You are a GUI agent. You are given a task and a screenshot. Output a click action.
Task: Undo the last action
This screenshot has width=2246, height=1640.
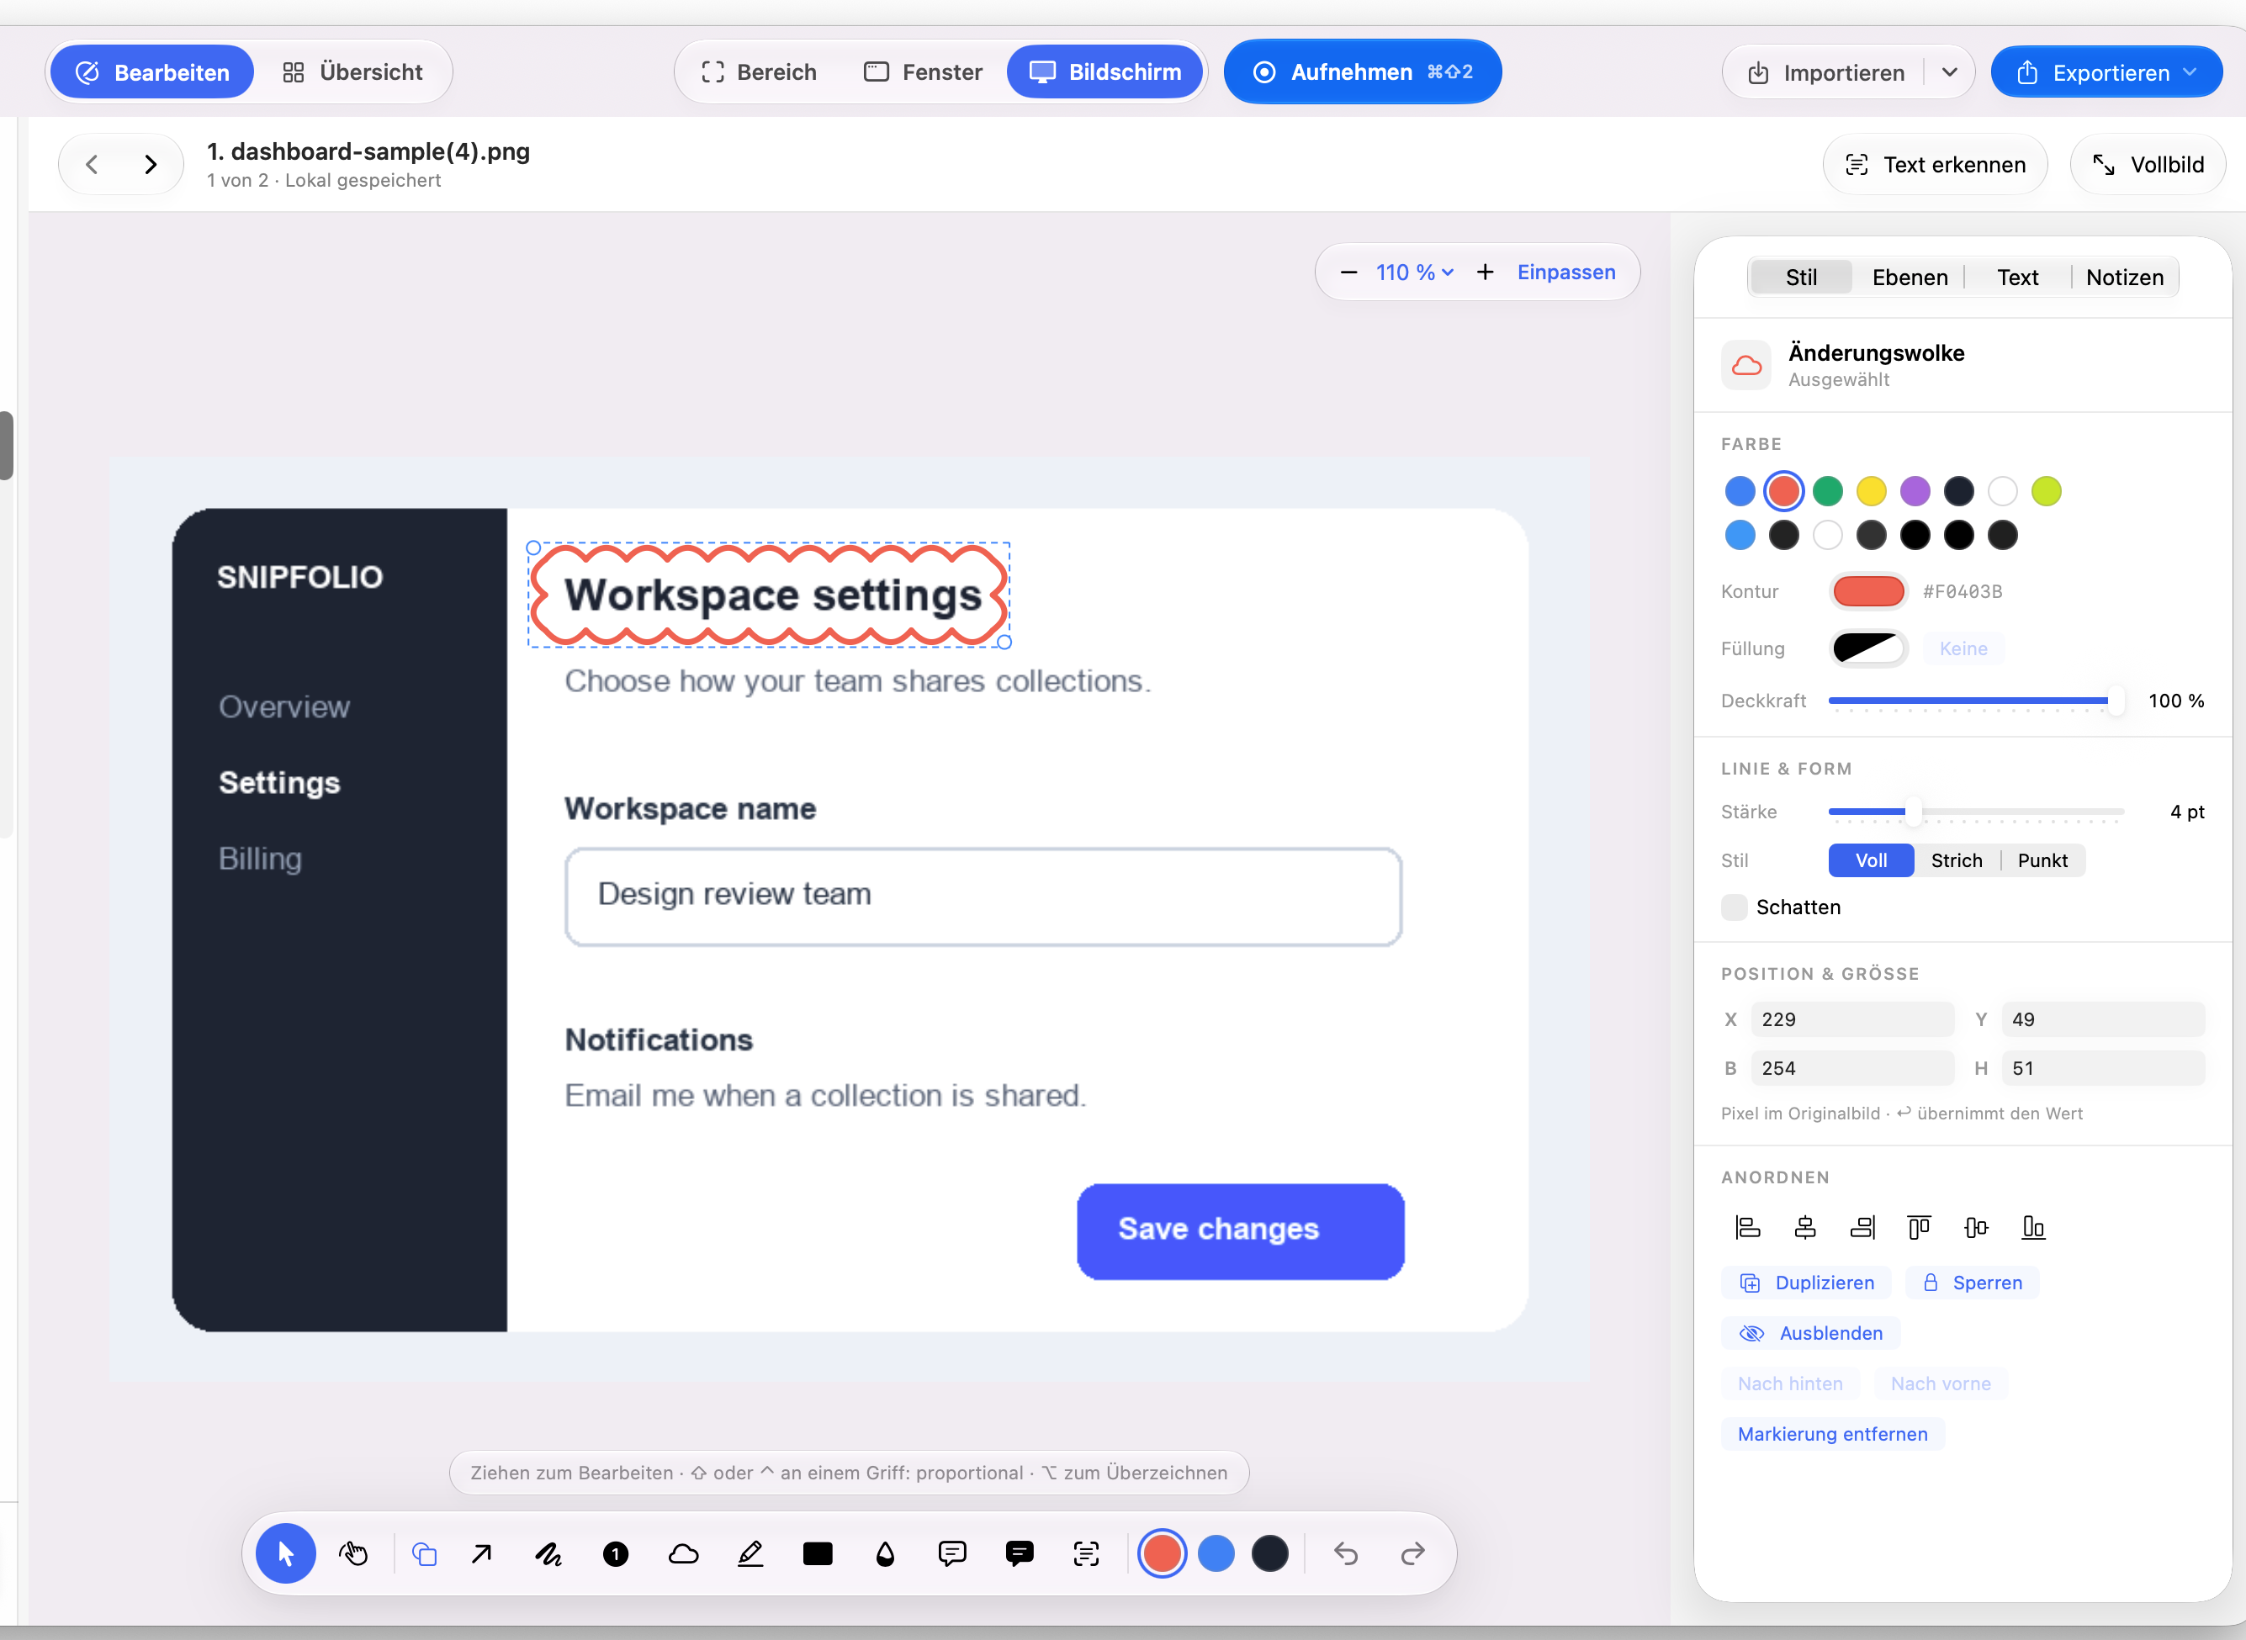[x=1345, y=1553]
